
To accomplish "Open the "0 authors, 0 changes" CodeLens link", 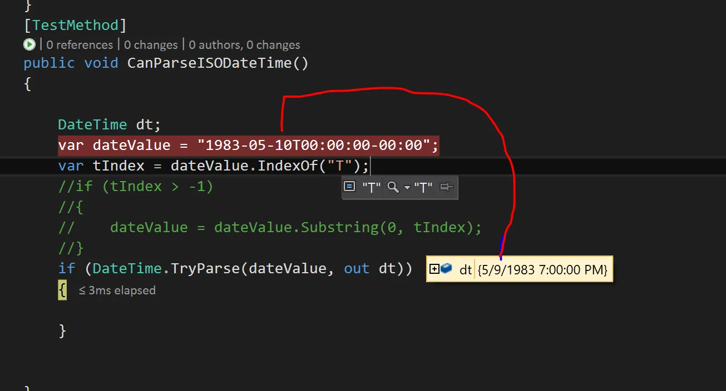I will pos(244,45).
